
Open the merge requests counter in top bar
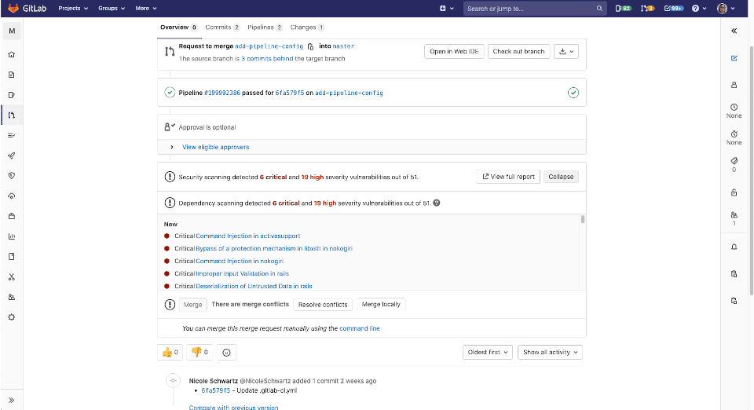(647, 8)
